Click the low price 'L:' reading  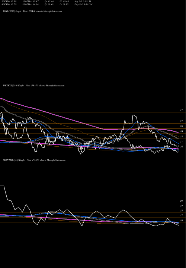click(64, 4)
